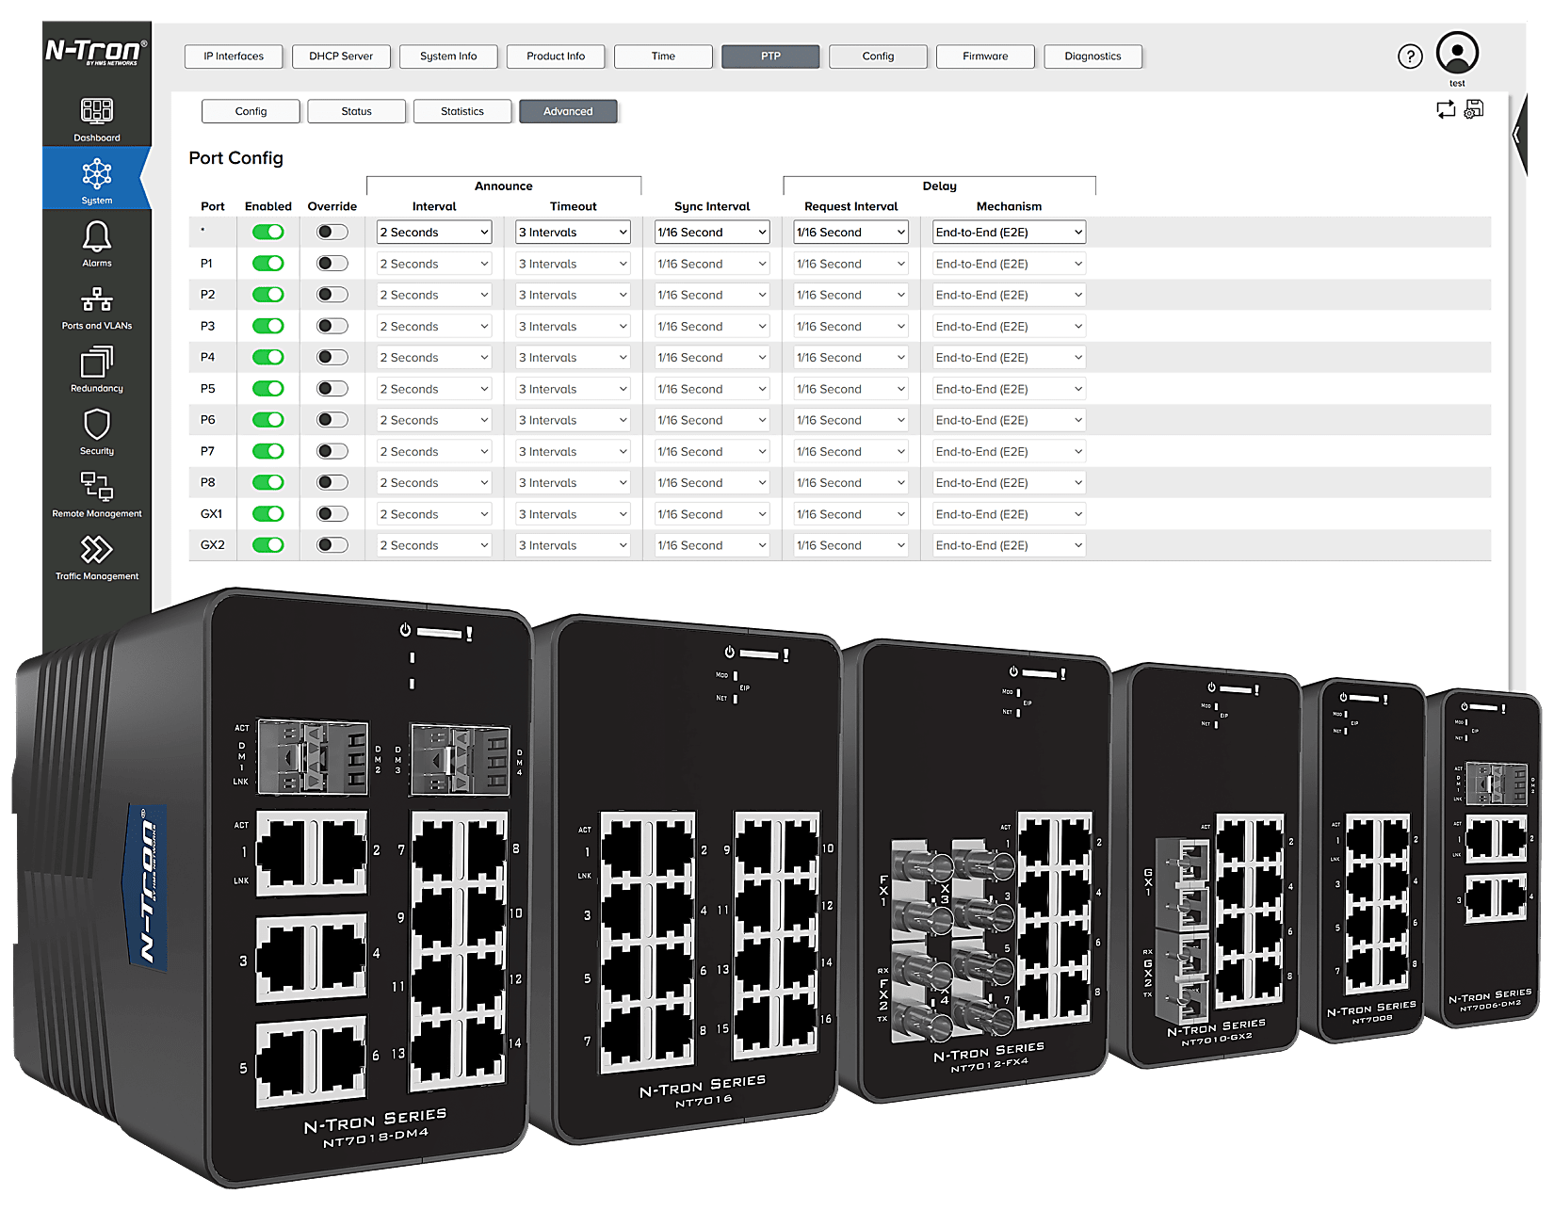Switch to the IP Interfaces tab
Screen dimensions: 1554x1211
(234, 57)
